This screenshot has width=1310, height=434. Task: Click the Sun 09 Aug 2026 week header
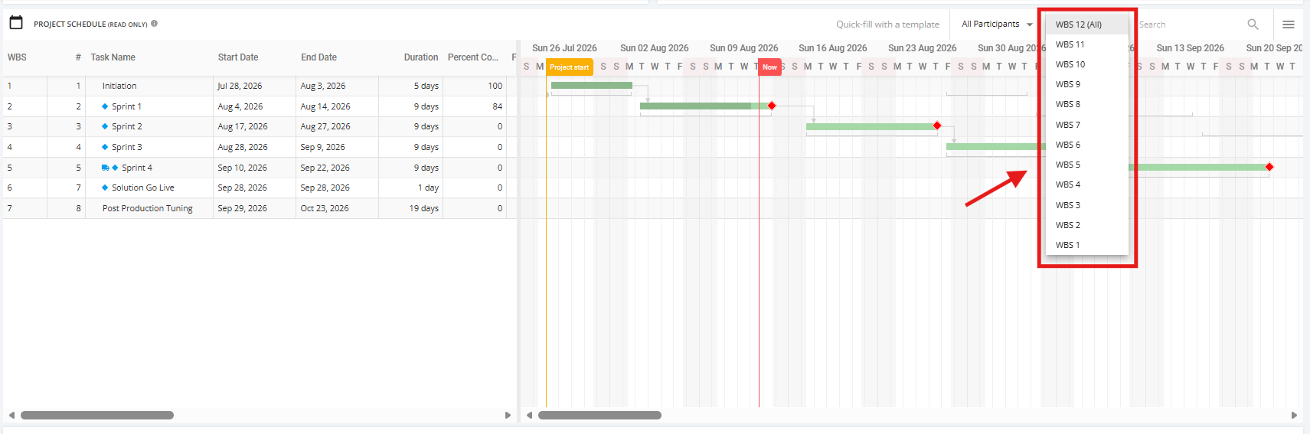[x=743, y=47]
